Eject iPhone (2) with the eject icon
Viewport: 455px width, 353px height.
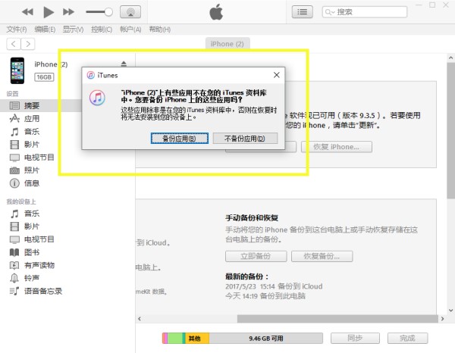[124, 64]
